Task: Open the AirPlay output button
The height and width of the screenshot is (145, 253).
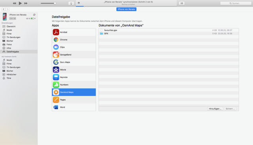Action: pos(71,3)
